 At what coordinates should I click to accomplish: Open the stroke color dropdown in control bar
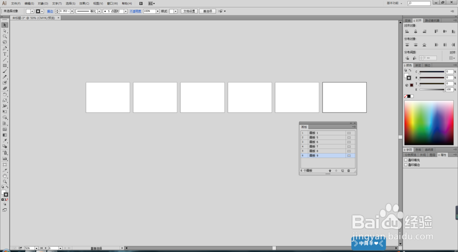coord(42,11)
